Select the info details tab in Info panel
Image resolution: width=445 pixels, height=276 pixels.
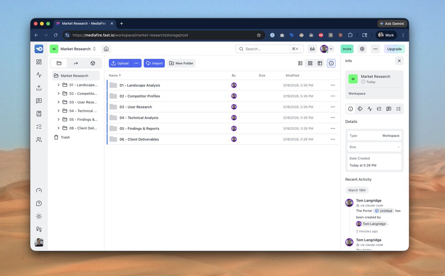pyautogui.click(x=350, y=109)
